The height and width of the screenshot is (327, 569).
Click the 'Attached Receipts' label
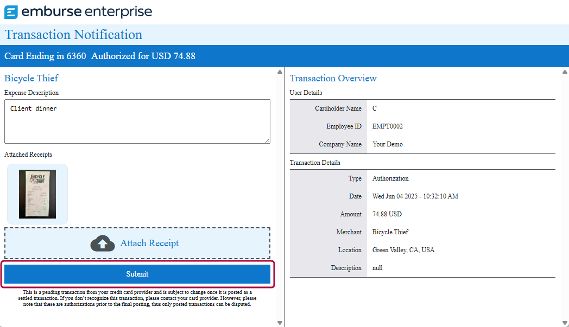pyautogui.click(x=28, y=155)
